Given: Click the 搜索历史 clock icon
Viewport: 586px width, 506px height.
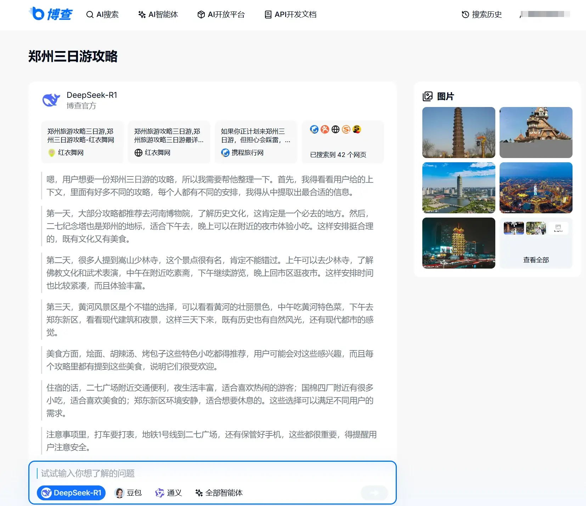Looking at the screenshot, I should point(465,15).
